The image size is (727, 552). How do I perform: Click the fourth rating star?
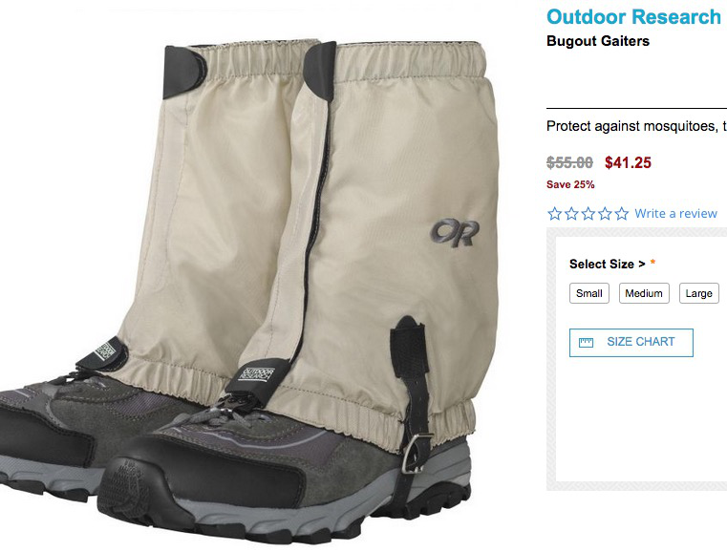point(605,214)
